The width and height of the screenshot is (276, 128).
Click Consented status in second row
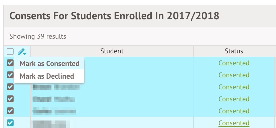click(234, 75)
